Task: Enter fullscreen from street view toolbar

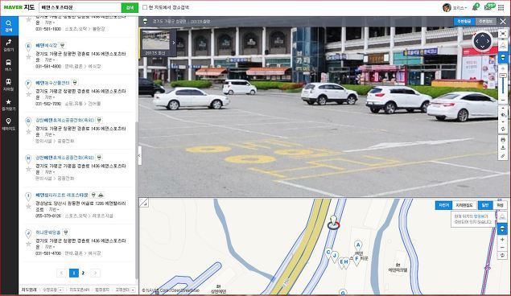Action: point(503,34)
